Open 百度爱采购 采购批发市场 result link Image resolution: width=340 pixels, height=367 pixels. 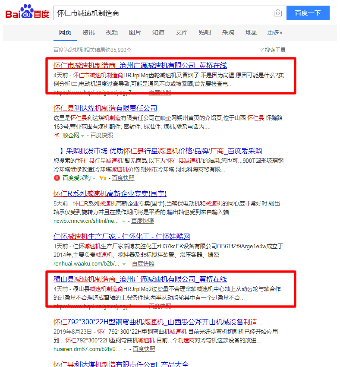tap(158, 151)
